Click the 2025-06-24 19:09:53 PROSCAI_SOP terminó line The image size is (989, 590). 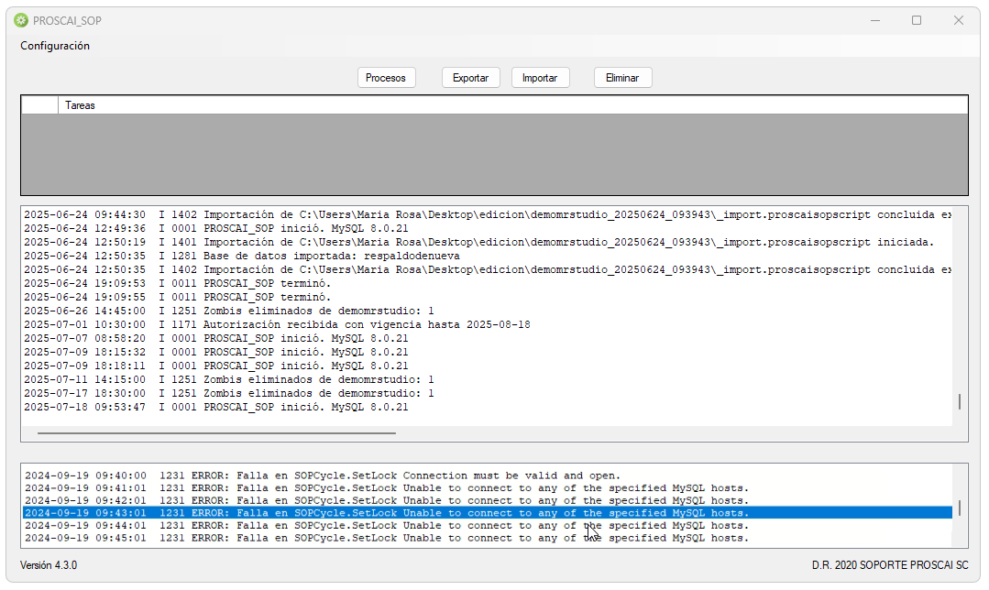pyautogui.click(x=177, y=284)
